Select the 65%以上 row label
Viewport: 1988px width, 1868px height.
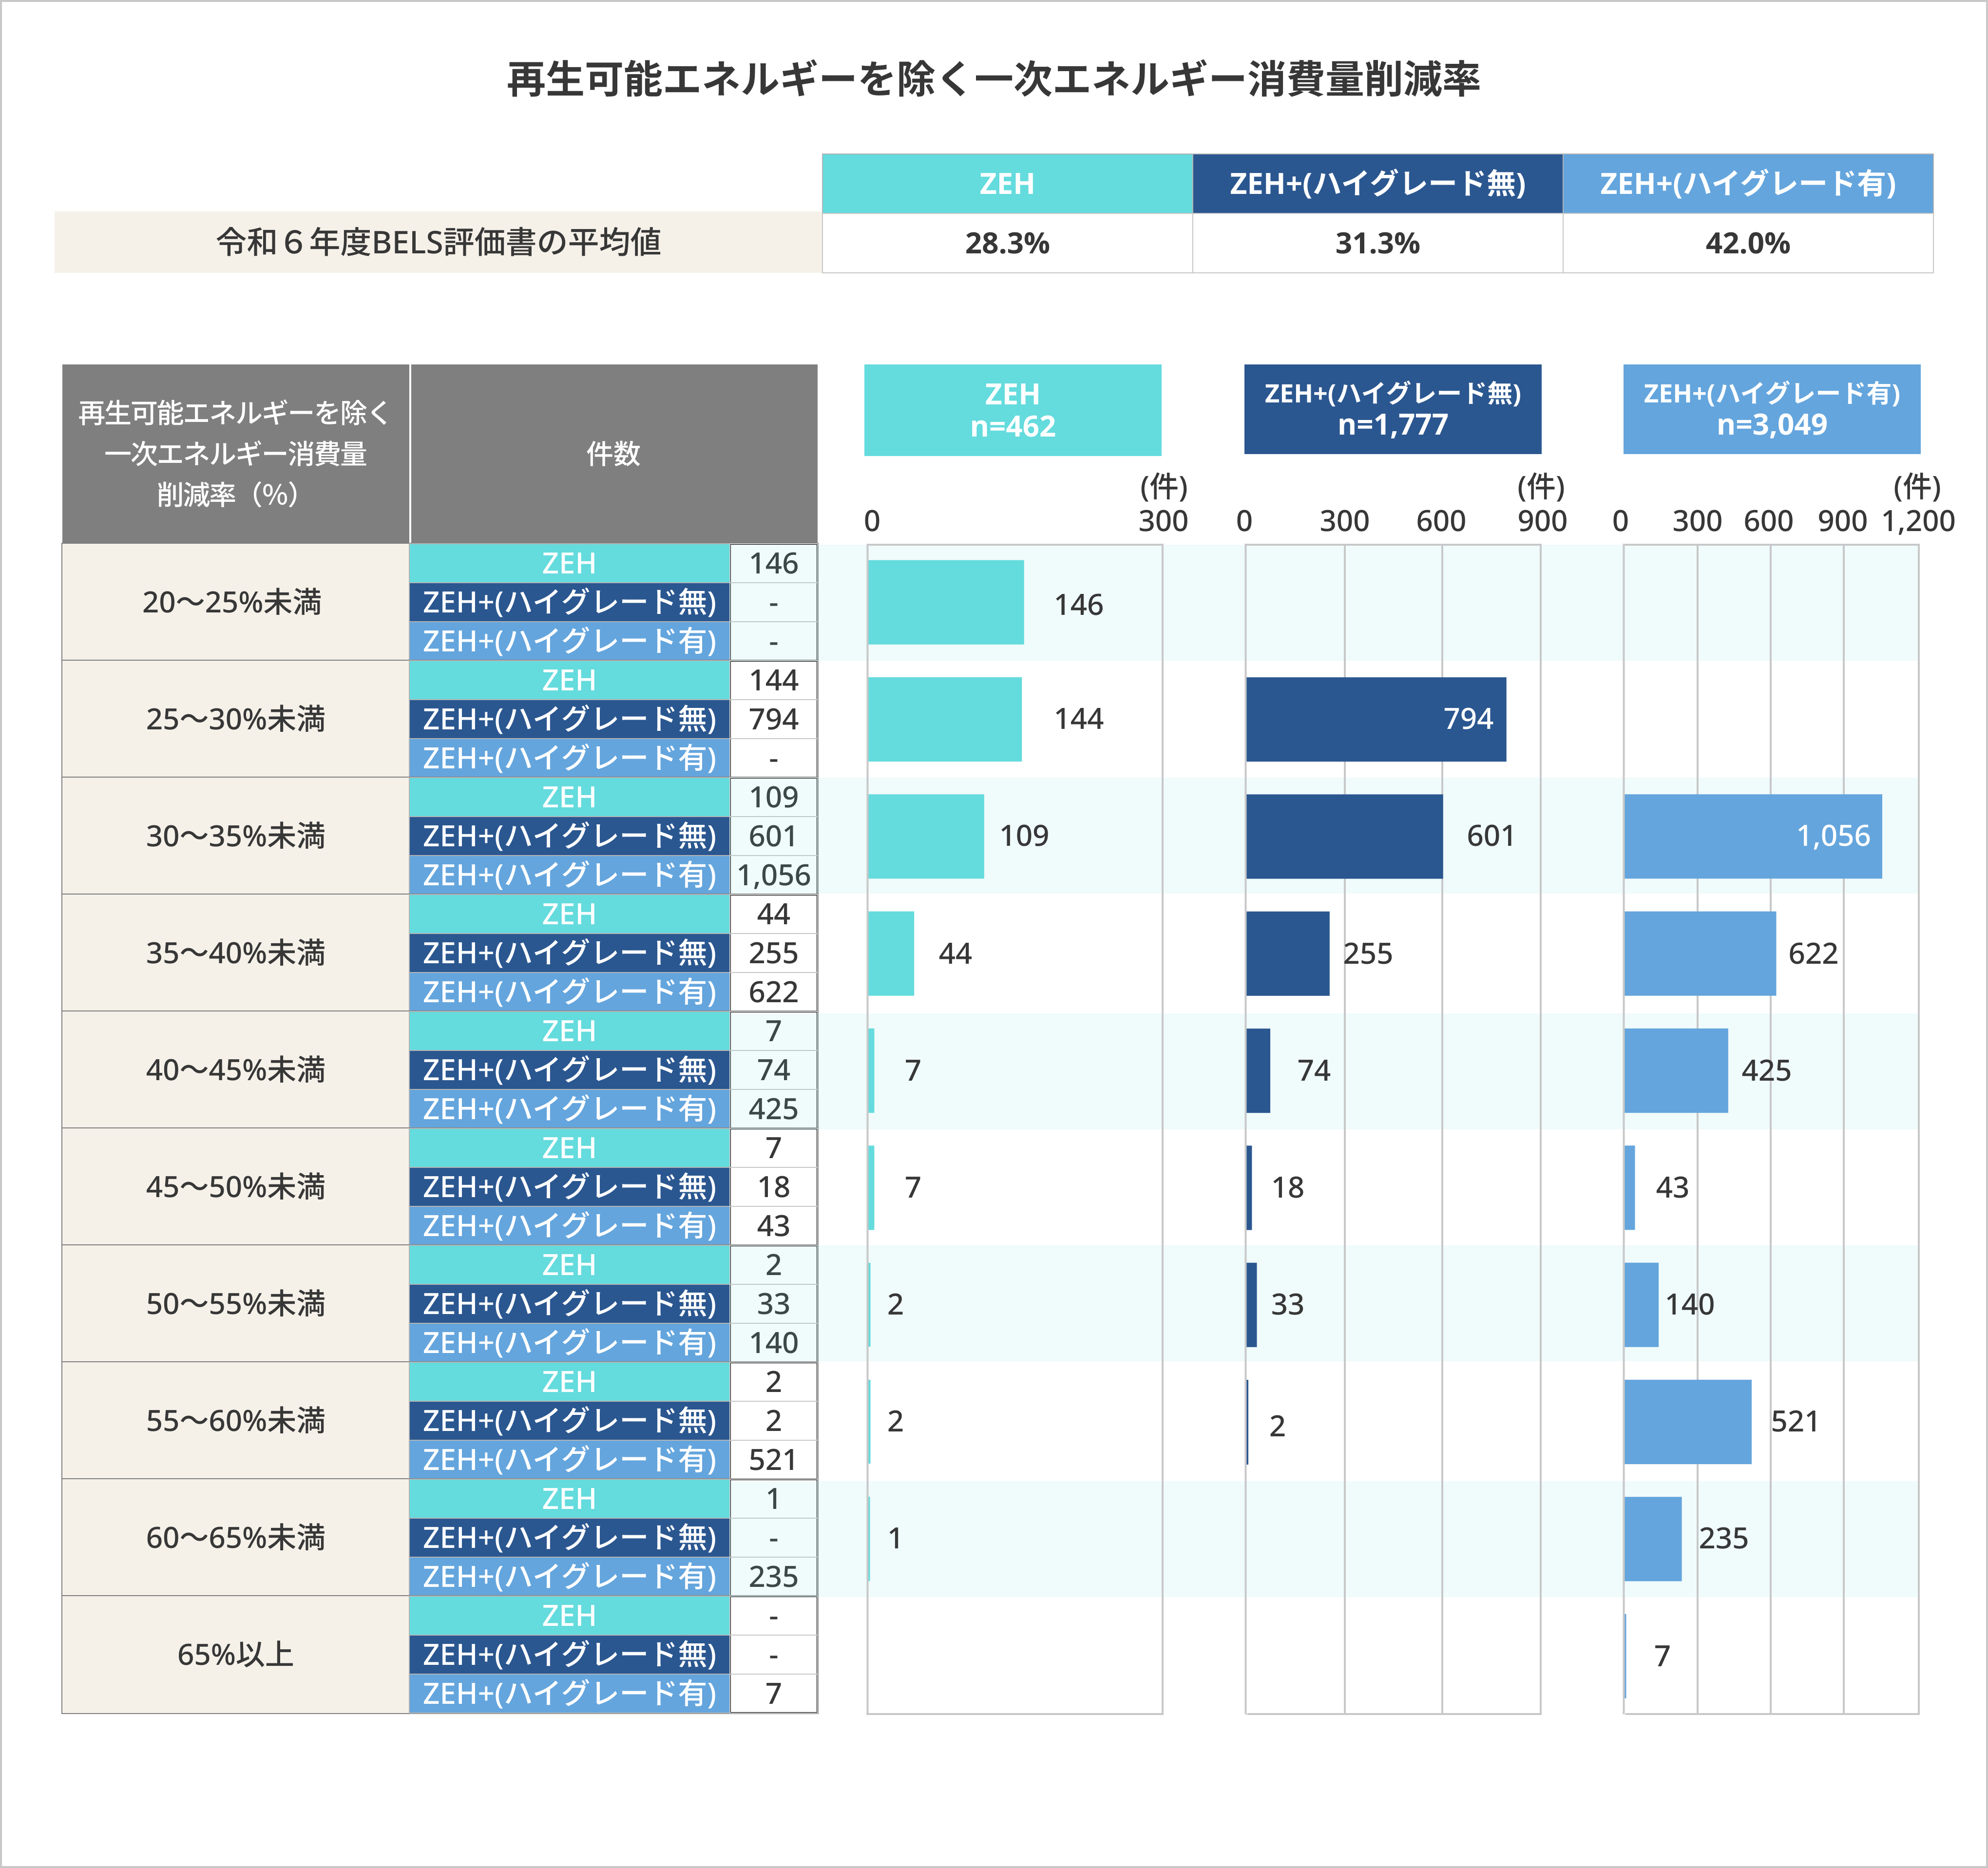click(x=234, y=1655)
